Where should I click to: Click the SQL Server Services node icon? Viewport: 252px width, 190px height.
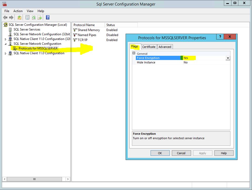(x=10, y=29)
